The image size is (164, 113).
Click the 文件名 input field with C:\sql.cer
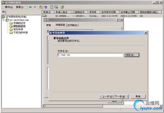(x=90, y=55)
